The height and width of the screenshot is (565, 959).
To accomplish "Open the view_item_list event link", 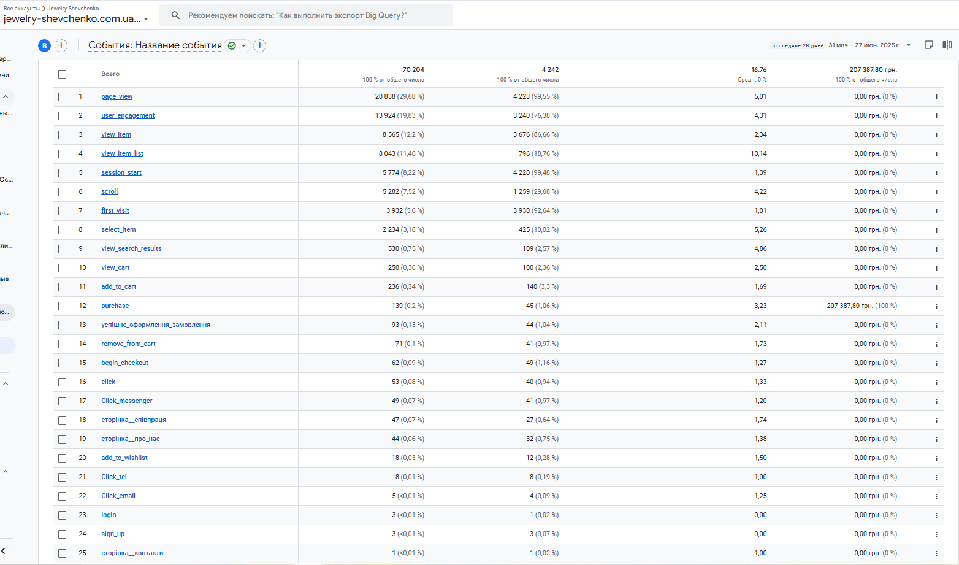I will [x=122, y=154].
